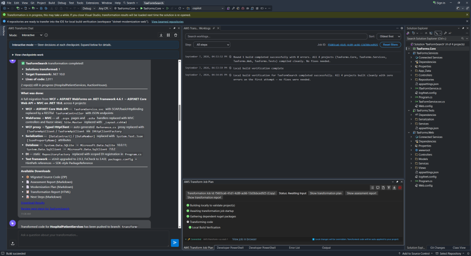Download chat results via download icon in AWS Transform Chat
471x256 pixels.
[161, 35]
